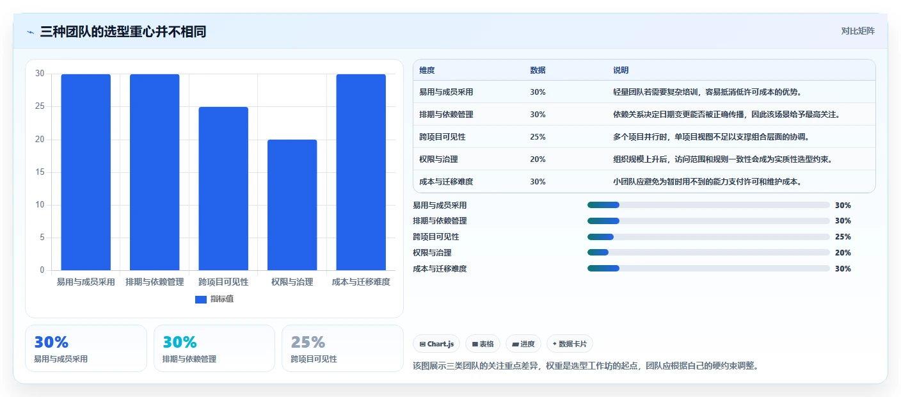Click the 维度 column header
The height and width of the screenshot is (397, 901).
[x=427, y=70]
